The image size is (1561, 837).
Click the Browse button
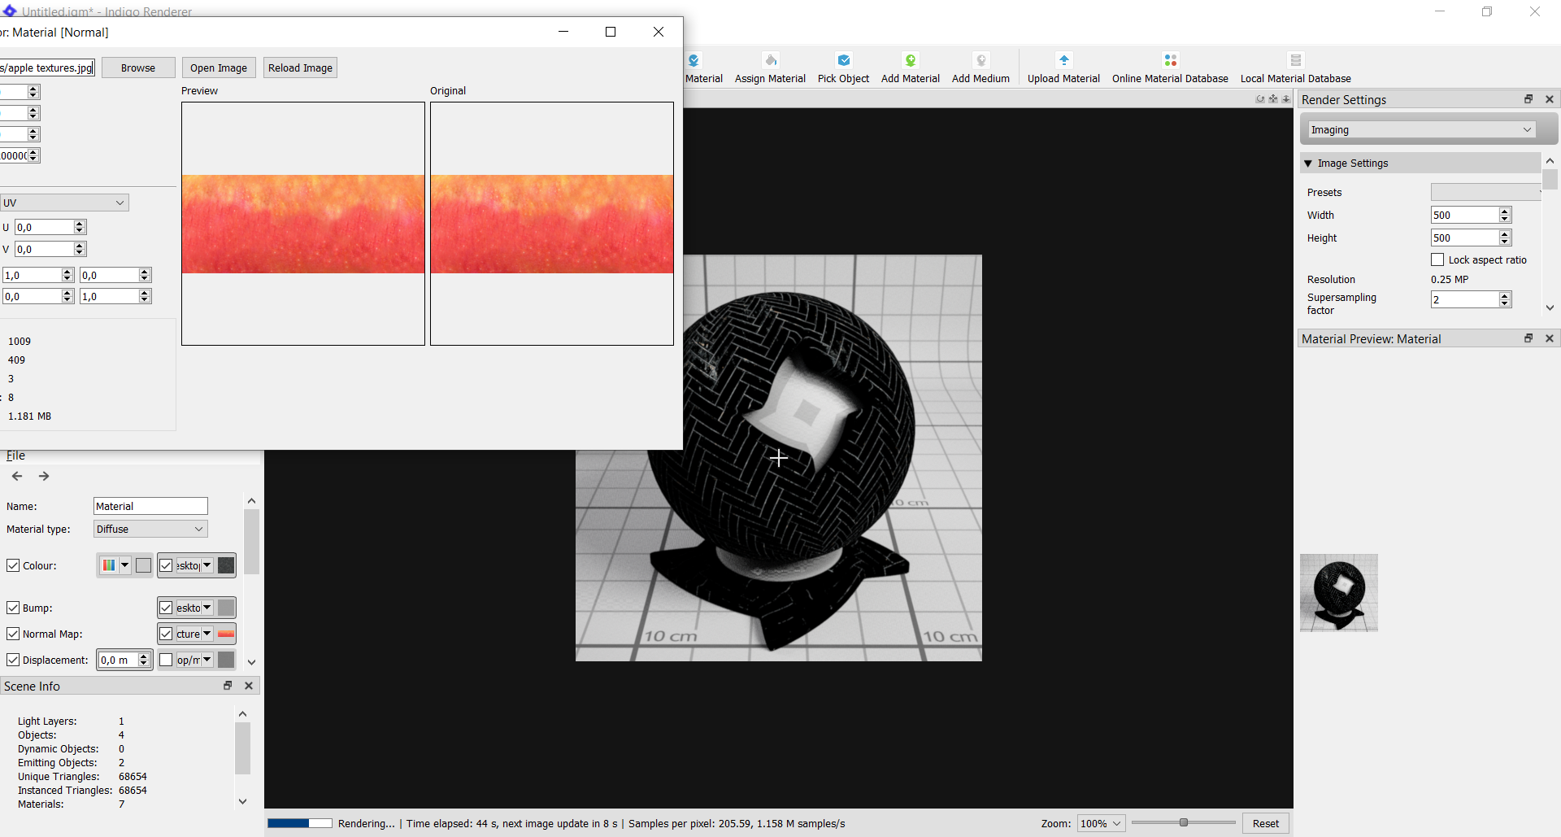[138, 68]
